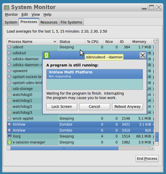Switch to the File Systems tab

click(71, 22)
